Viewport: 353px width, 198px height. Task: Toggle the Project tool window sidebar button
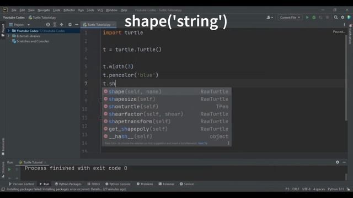point(3,30)
